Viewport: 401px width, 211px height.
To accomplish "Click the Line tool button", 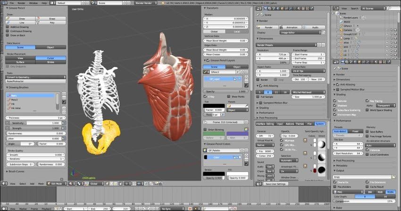I will [x=20, y=23].
